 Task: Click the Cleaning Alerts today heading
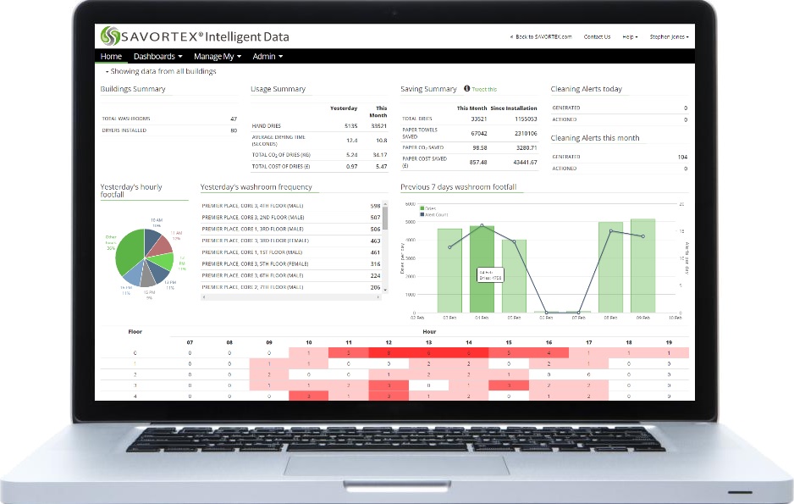[586, 89]
